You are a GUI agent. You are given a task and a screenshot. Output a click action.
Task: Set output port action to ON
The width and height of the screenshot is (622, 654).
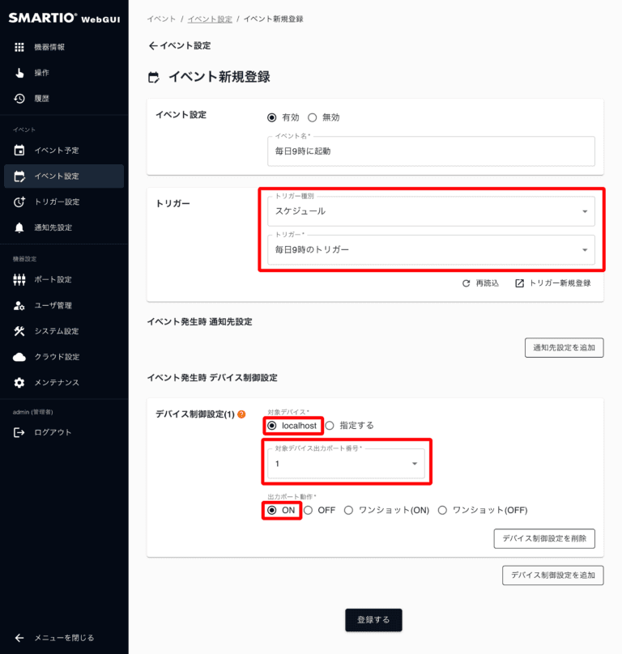tap(272, 510)
